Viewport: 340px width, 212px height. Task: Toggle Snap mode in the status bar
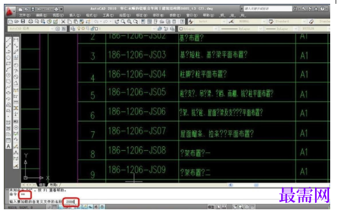49,207
